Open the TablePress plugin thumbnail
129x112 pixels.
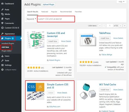(88, 40)
